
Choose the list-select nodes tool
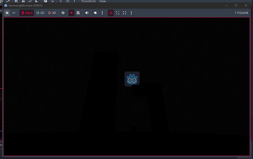click(x=78, y=13)
